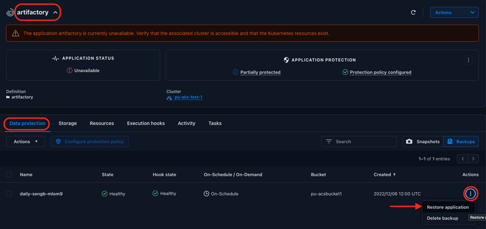Viewport: 486px width, 229px height.
Task: Click the artifactory application logo icon
Action: (10, 12)
